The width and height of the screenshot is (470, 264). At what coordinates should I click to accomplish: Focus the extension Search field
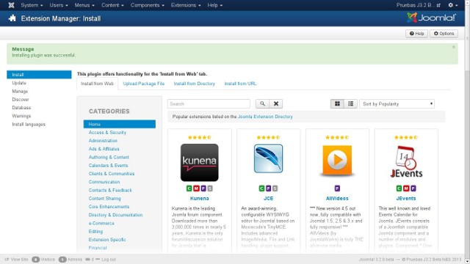209,104
